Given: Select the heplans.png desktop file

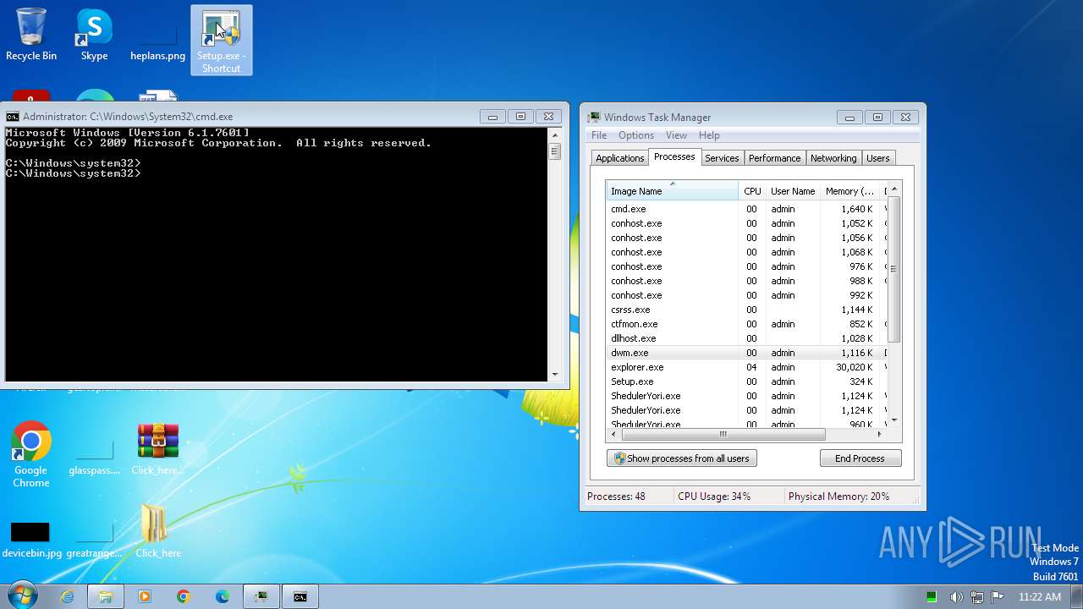Looking at the screenshot, I should pos(157,40).
